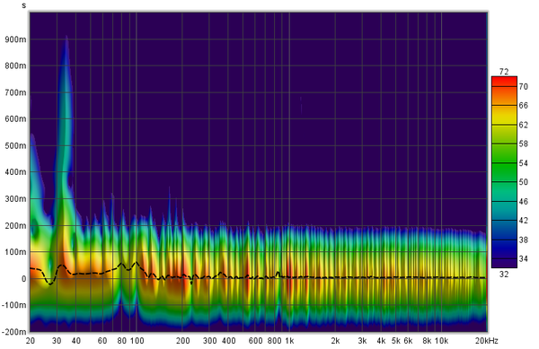Click the 38 color scale label

pyautogui.click(x=524, y=240)
